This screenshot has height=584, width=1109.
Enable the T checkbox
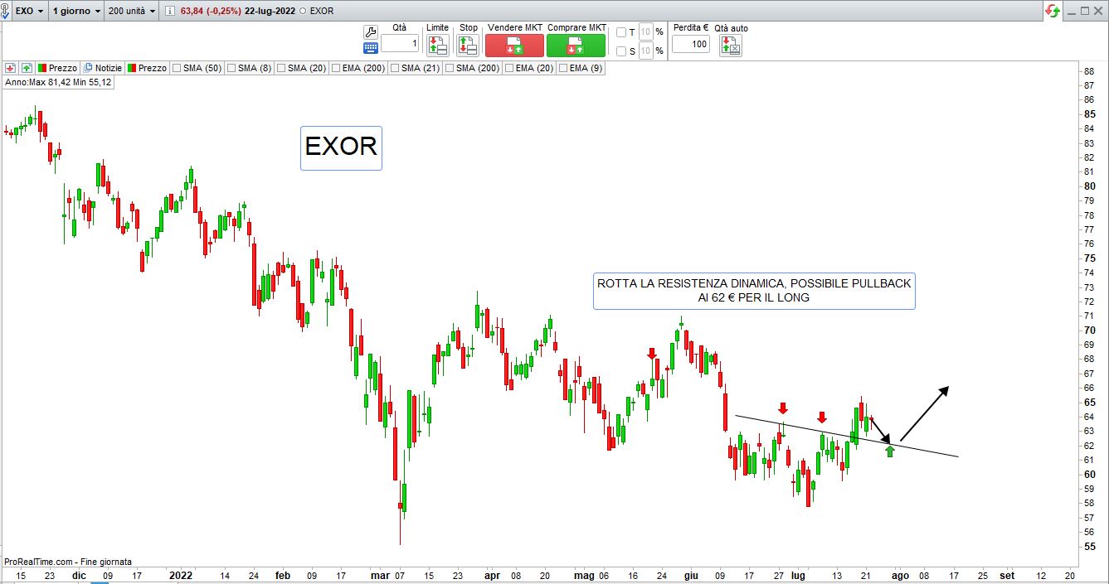coord(621,32)
